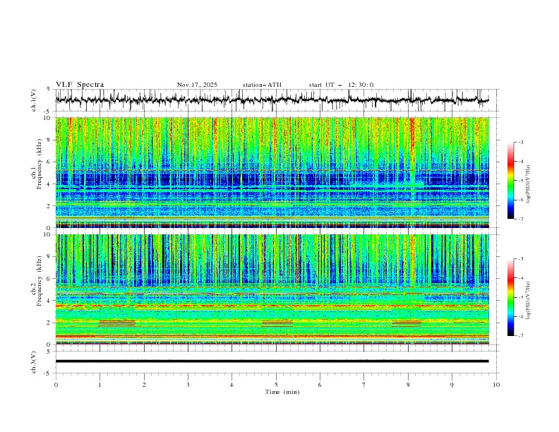Click the time axis tick label '3'
The height and width of the screenshot is (432, 559).
[188, 385]
